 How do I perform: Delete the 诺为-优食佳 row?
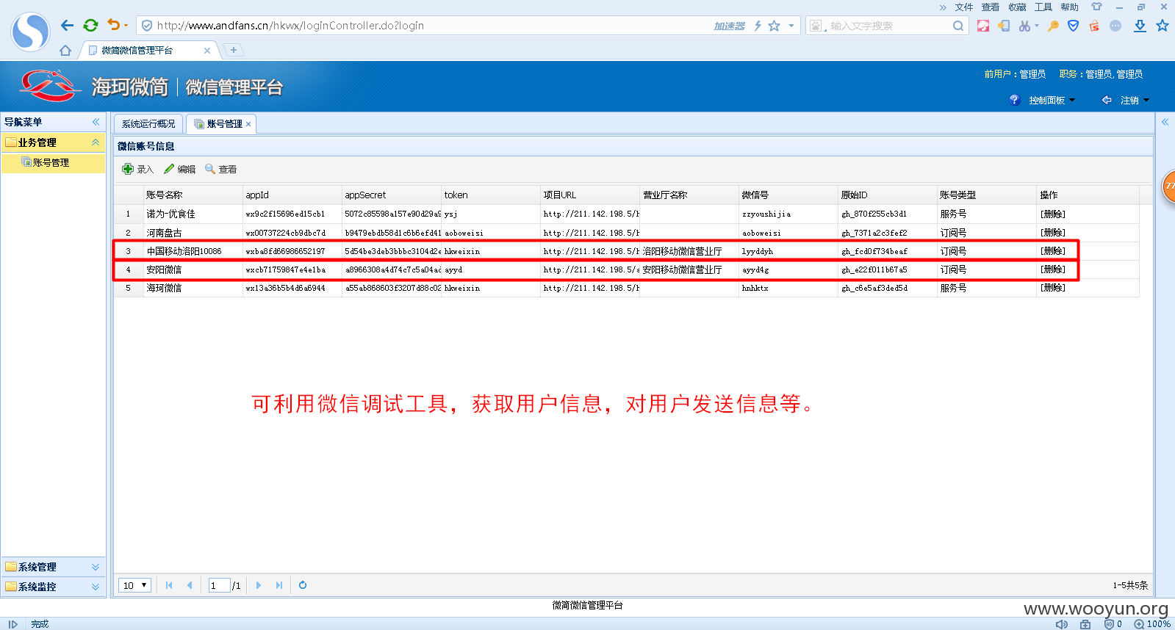click(1052, 214)
